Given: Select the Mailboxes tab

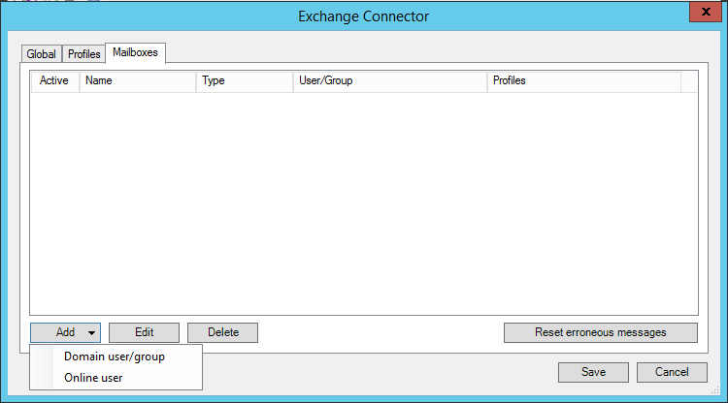Looking at the screenshot, I should (135, 53).
